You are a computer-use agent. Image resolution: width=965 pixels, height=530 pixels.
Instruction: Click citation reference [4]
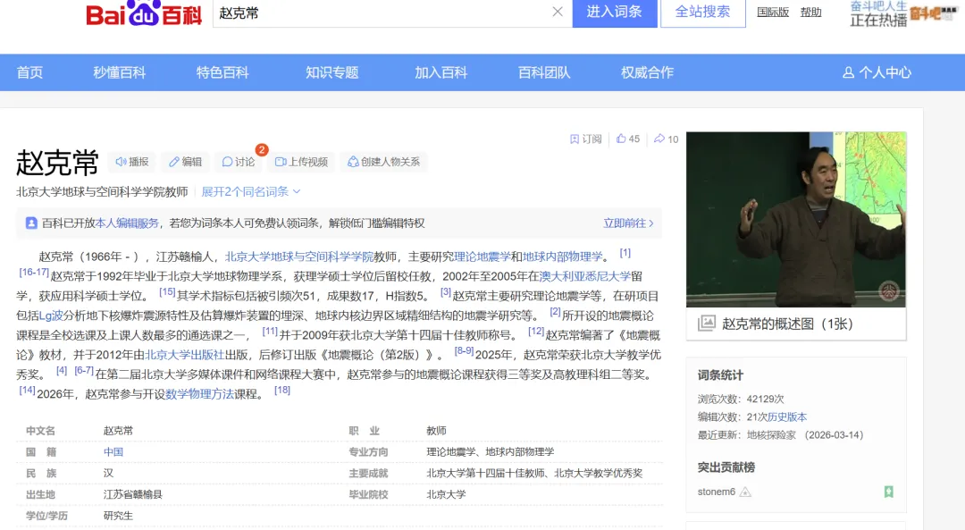click(x=62, y=371)
